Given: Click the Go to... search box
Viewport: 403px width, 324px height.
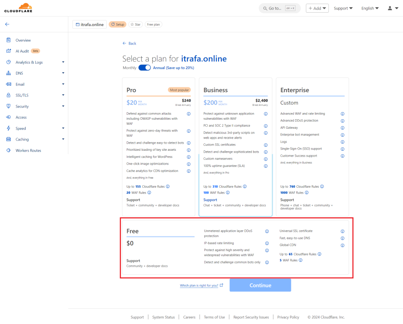Looking at the screenshot, I should point(280,8).
